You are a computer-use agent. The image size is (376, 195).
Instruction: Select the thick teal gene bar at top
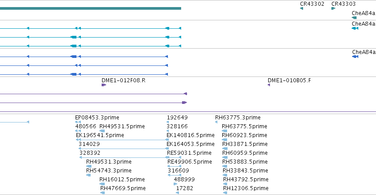91,8
